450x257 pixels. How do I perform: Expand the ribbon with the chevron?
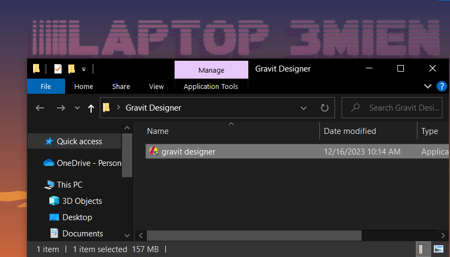428,86
